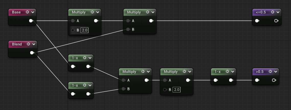Click unconnected pin B beside the upper 2.0 value
This screenshot has height=110, width=291.
[73, 30]
